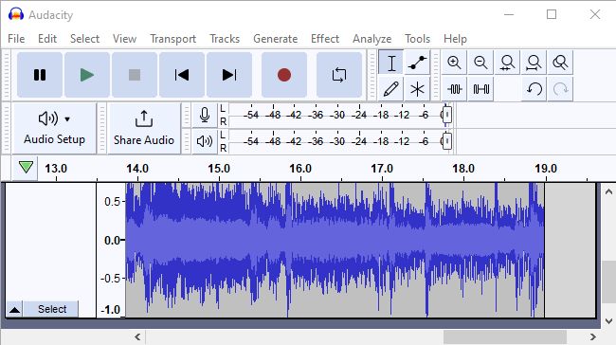Pause playback with the Pause button

[x=40, y=75]
